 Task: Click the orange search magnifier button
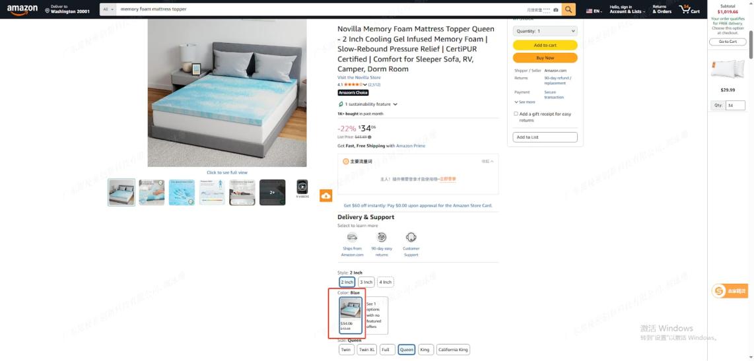tap(568, 10)
